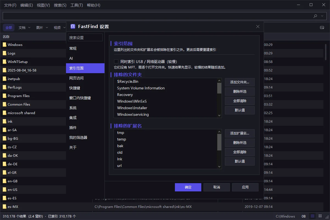330x220 pixels.
Task: Click the folder icon next to PerfLogs
Action: tap(4, 87)
